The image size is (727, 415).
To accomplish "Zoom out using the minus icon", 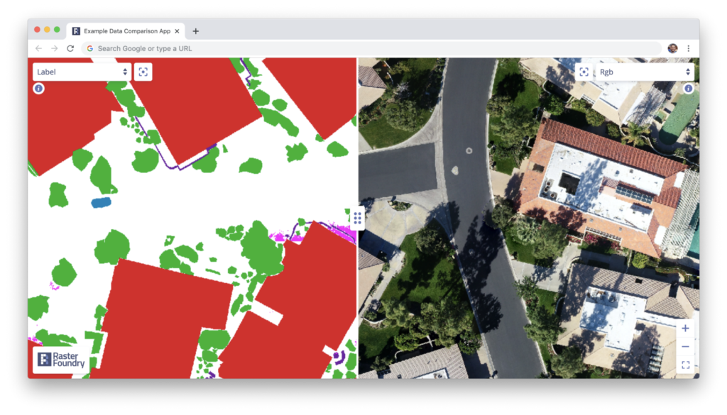I will coord(685,347).
